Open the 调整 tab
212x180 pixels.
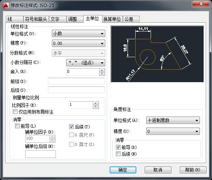(75, 19)
